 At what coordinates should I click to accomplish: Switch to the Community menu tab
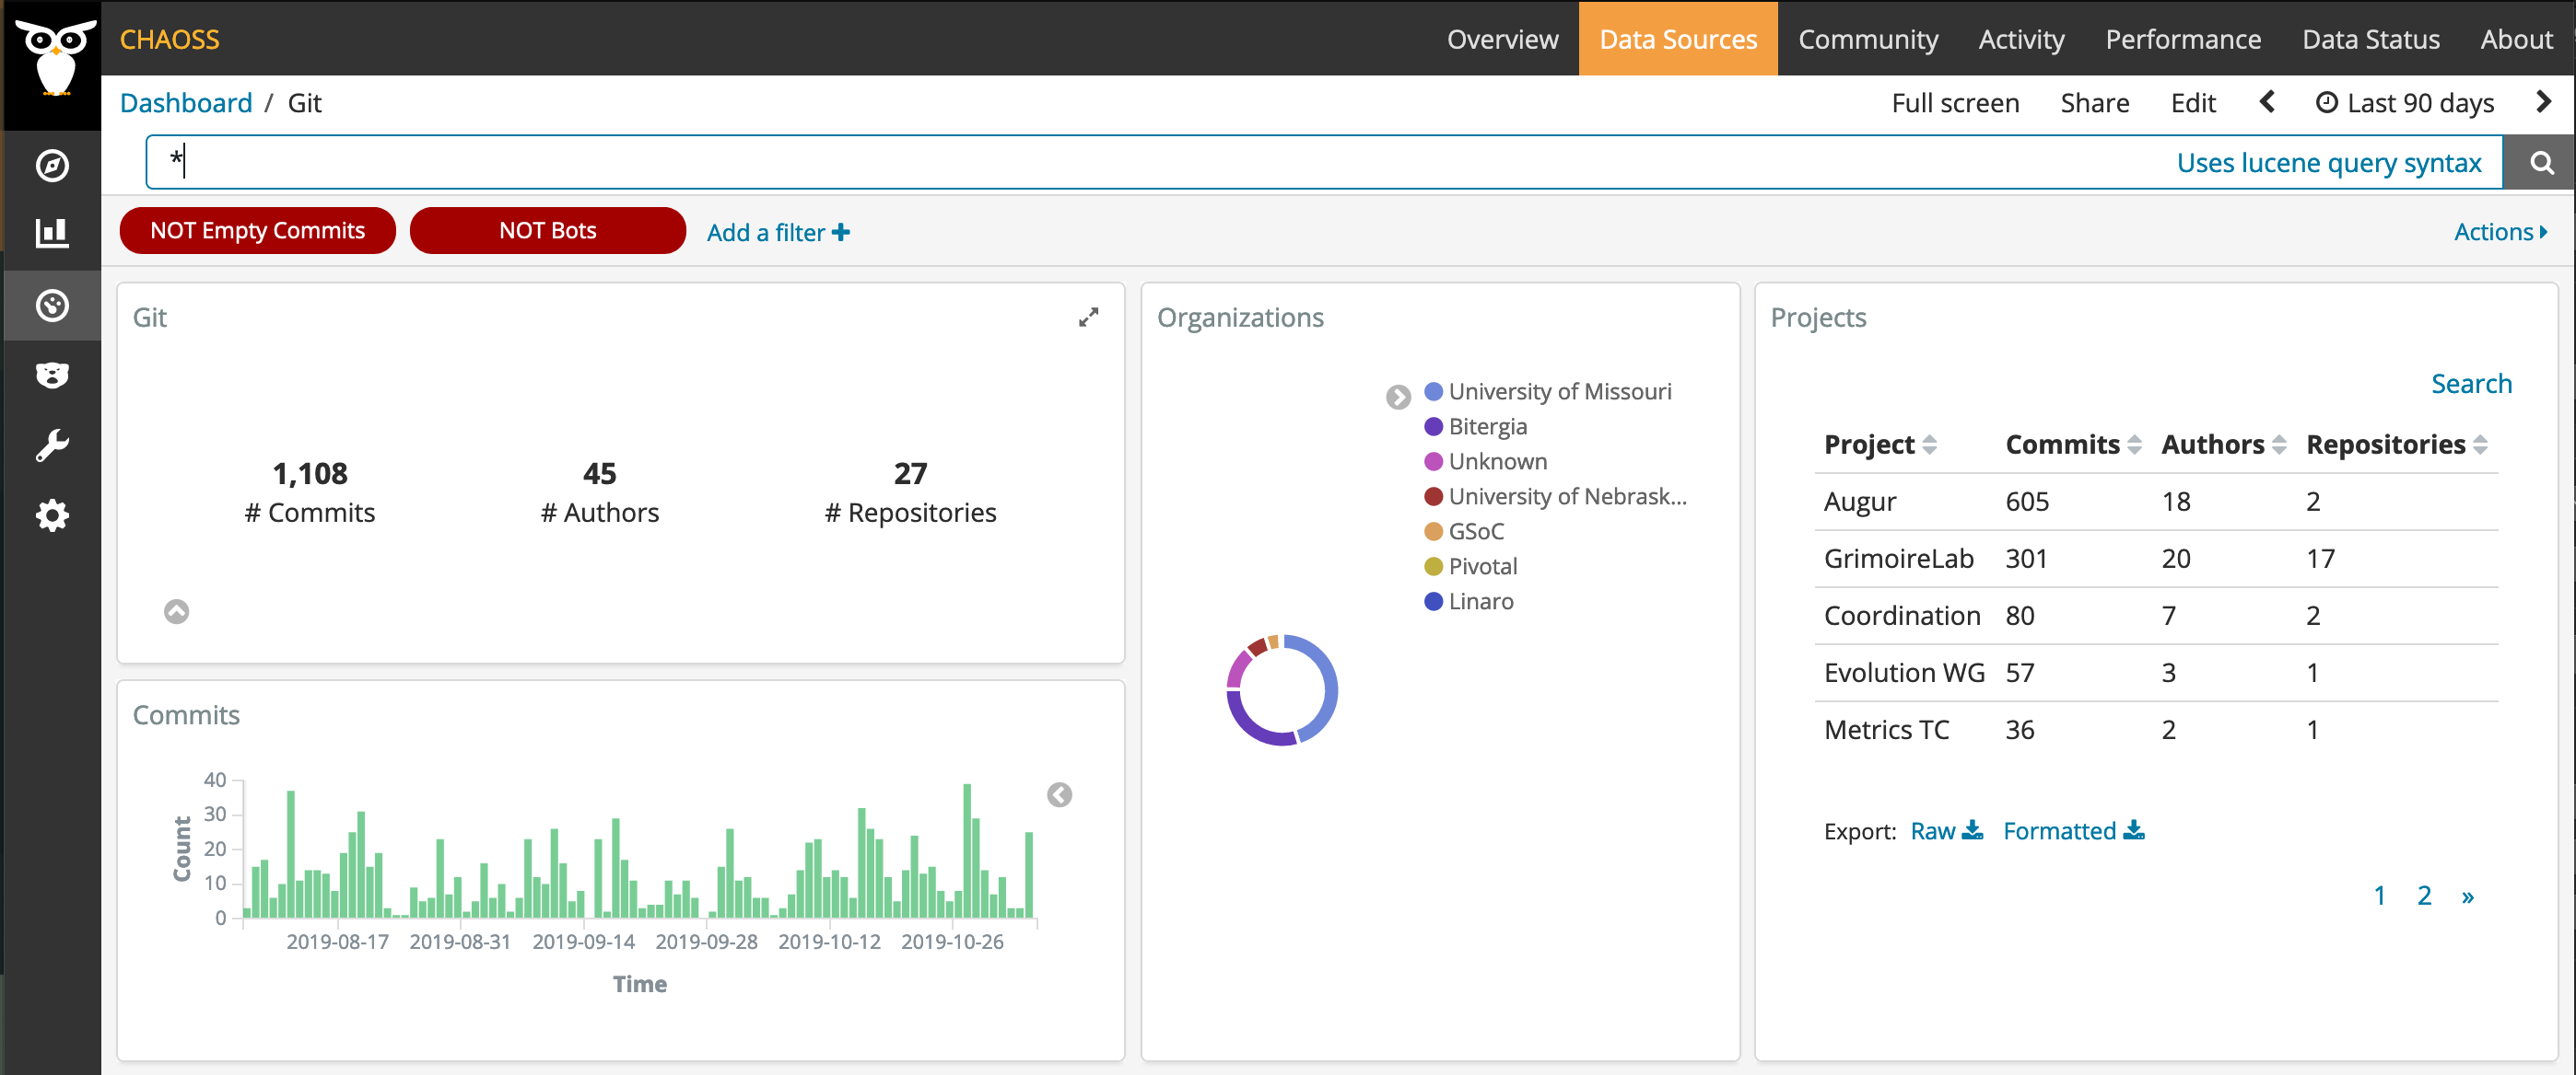pyautogui.click(x=1867, y=39)
